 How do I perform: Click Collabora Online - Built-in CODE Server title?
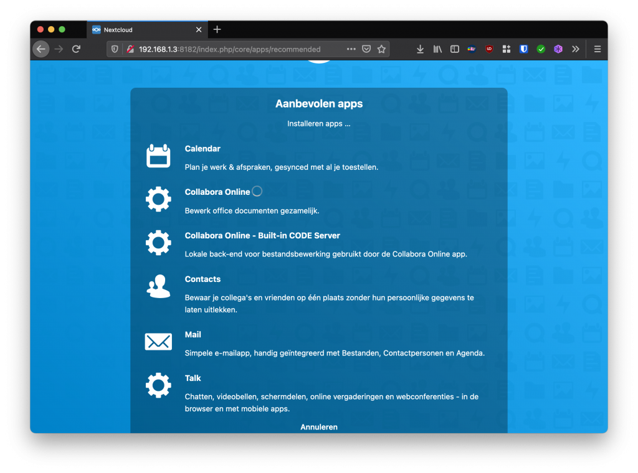[262, 236]
